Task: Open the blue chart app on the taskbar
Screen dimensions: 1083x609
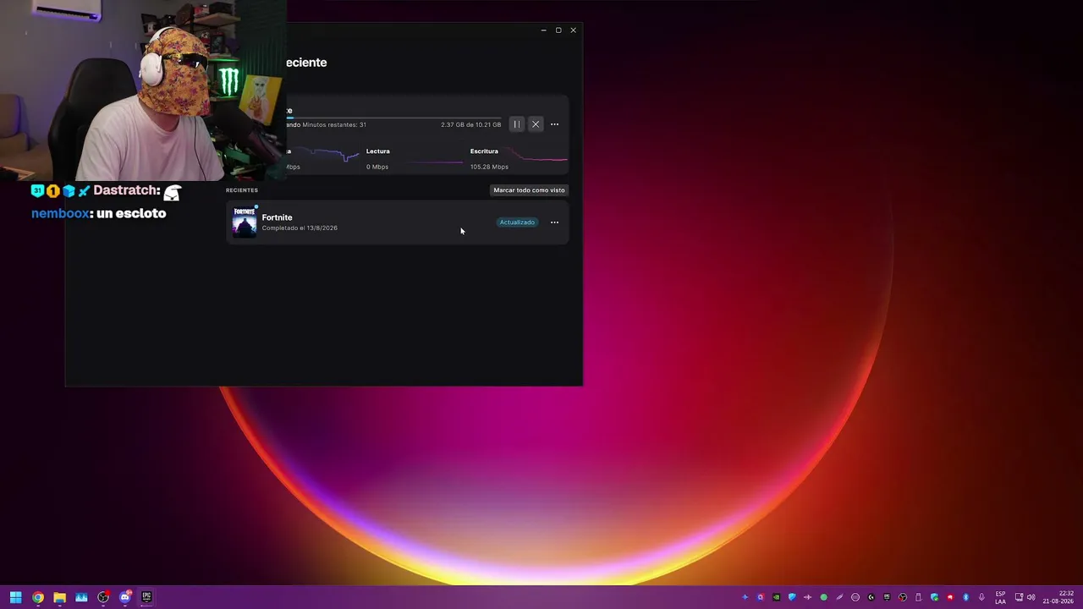Action: pos(81,597)
